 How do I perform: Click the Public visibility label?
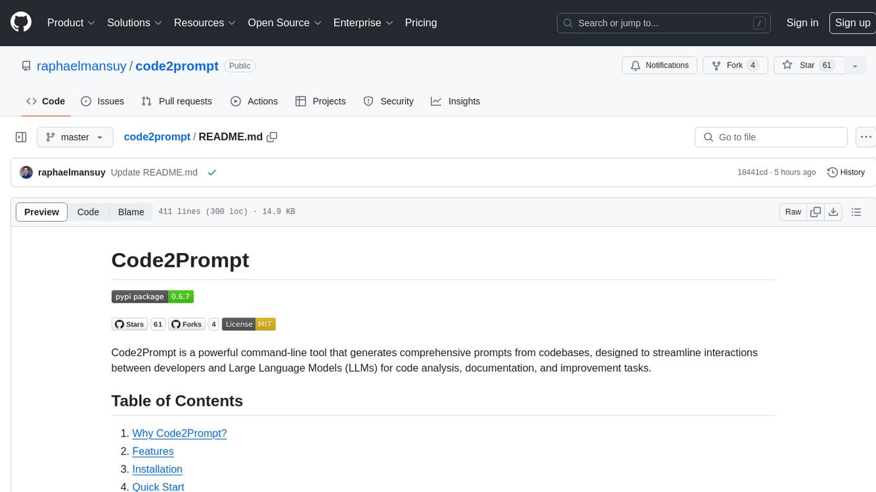coord(240,66)
